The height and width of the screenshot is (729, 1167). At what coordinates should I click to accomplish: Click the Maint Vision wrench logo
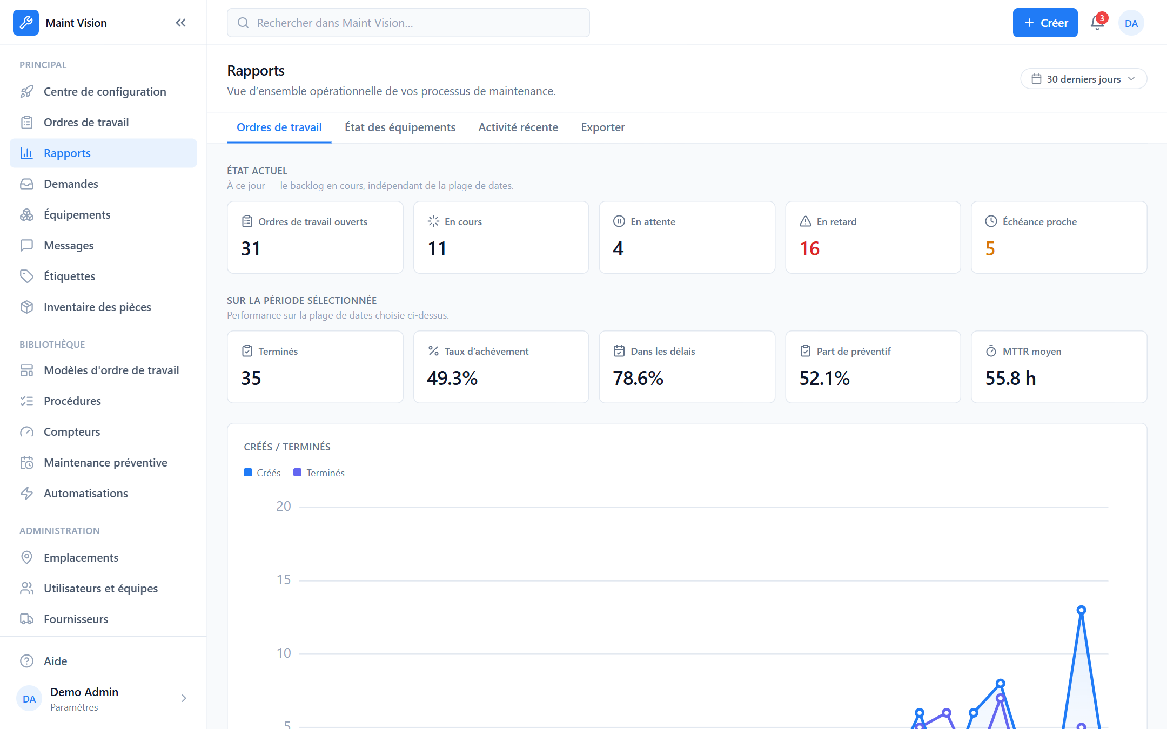click(x=26, y=23)
